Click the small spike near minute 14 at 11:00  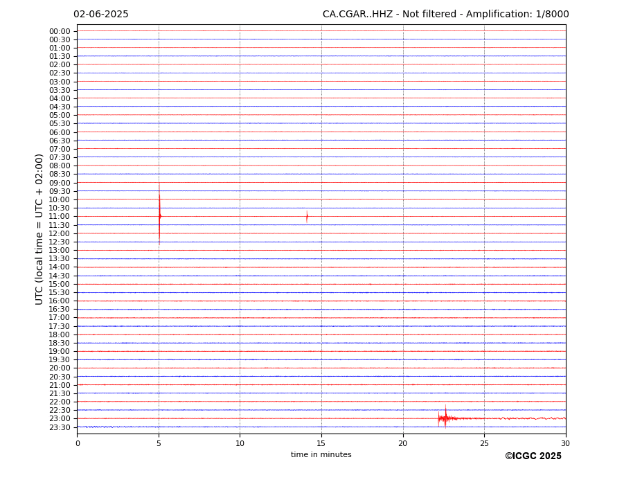point(307,217)
